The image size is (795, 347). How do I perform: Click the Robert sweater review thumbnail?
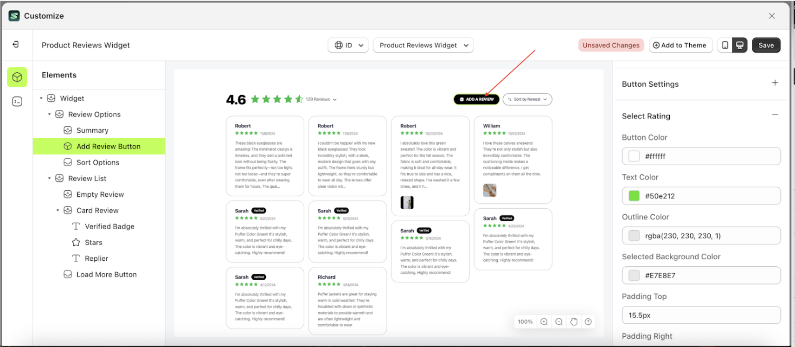click(407, 202)
